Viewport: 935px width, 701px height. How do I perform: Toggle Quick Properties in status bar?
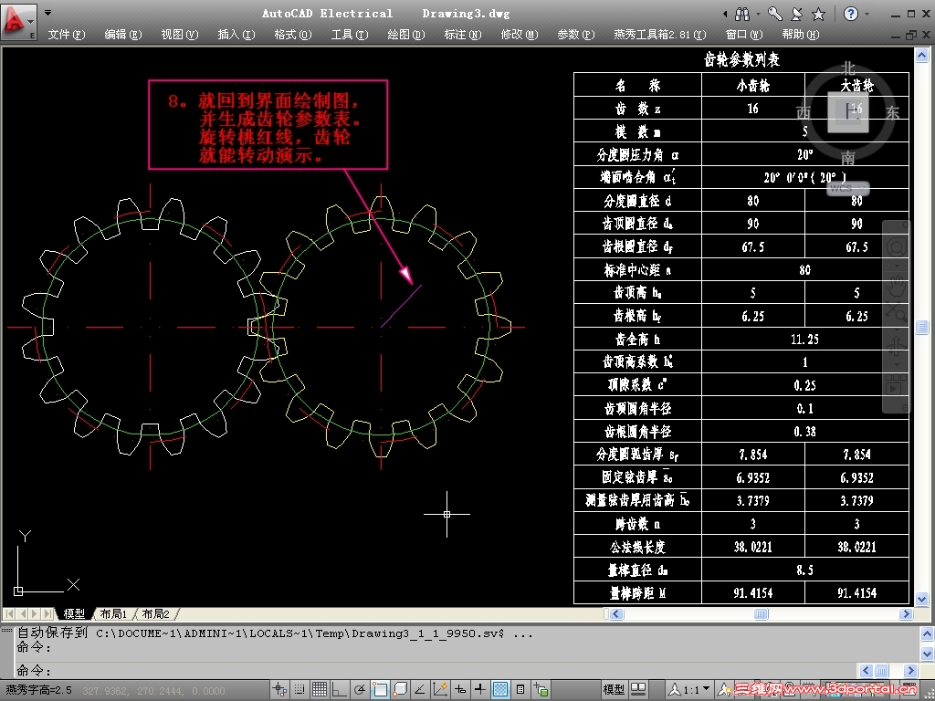(x=520, y=690)
